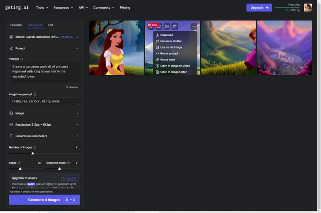Click the getimg.ai logo
The width and height of the screenshot is (321, 213).
pos(17,8)
